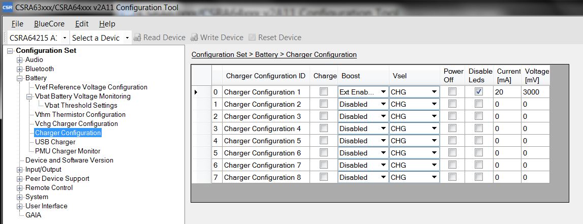Open Boost dropdown for Charger Configuration 1
This screenshot has width=583, height=224.
coord(383,92)
